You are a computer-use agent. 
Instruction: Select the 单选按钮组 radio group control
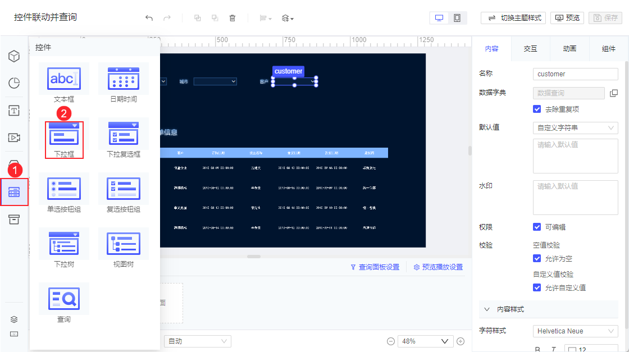[x=64, y=194]
